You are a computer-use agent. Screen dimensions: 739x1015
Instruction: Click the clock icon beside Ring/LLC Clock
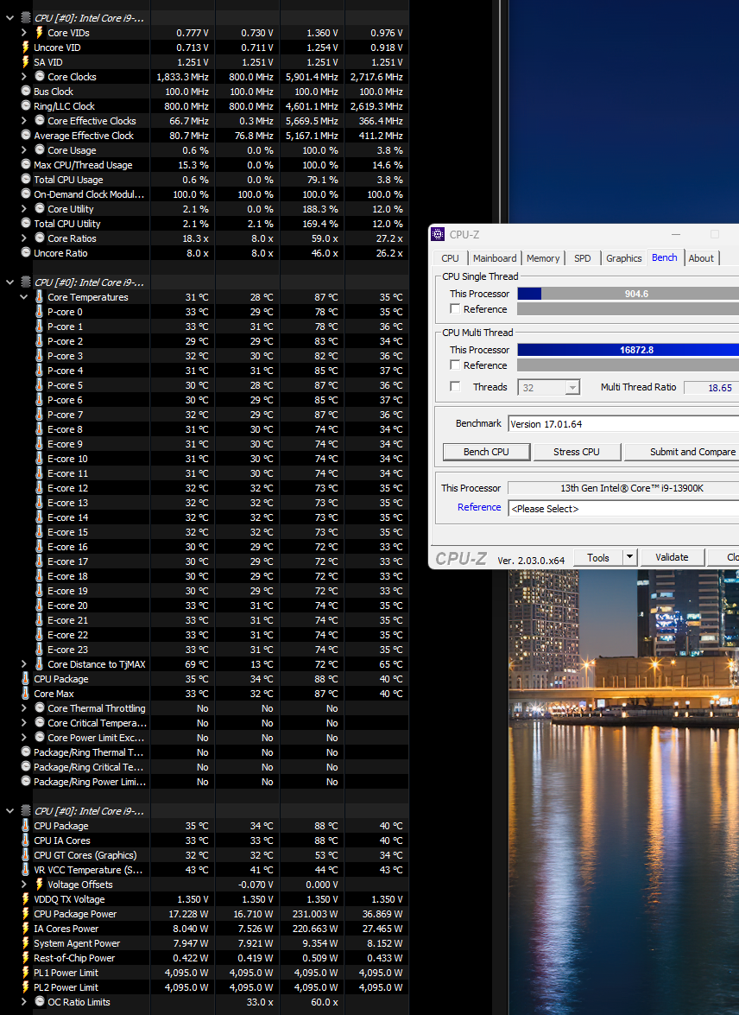26,105
